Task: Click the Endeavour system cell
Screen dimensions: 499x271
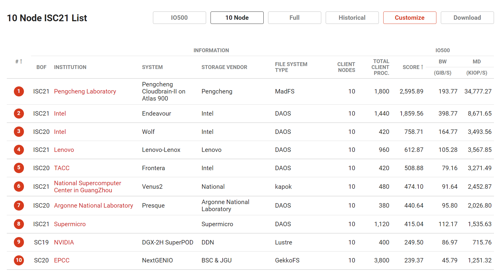Action: 156,114
